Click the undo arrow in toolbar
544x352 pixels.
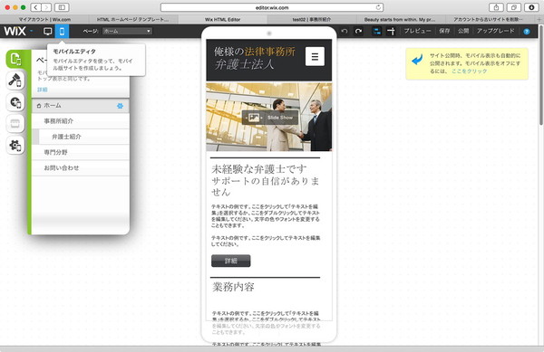pos(345,31)
